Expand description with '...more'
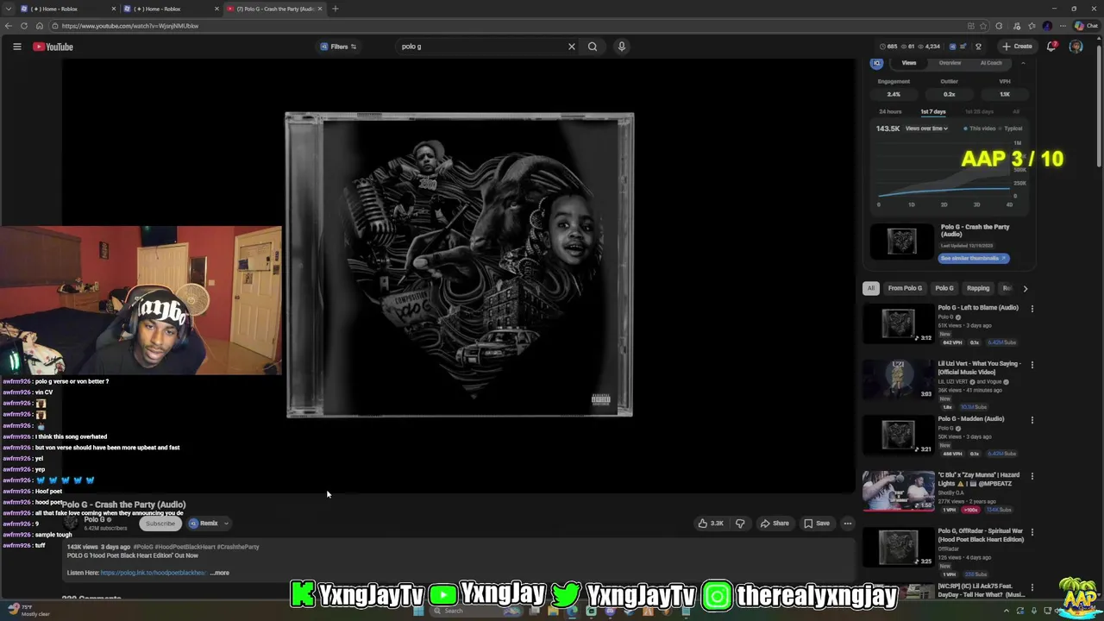The image size is (1104, 621). (x=221, y=573)
